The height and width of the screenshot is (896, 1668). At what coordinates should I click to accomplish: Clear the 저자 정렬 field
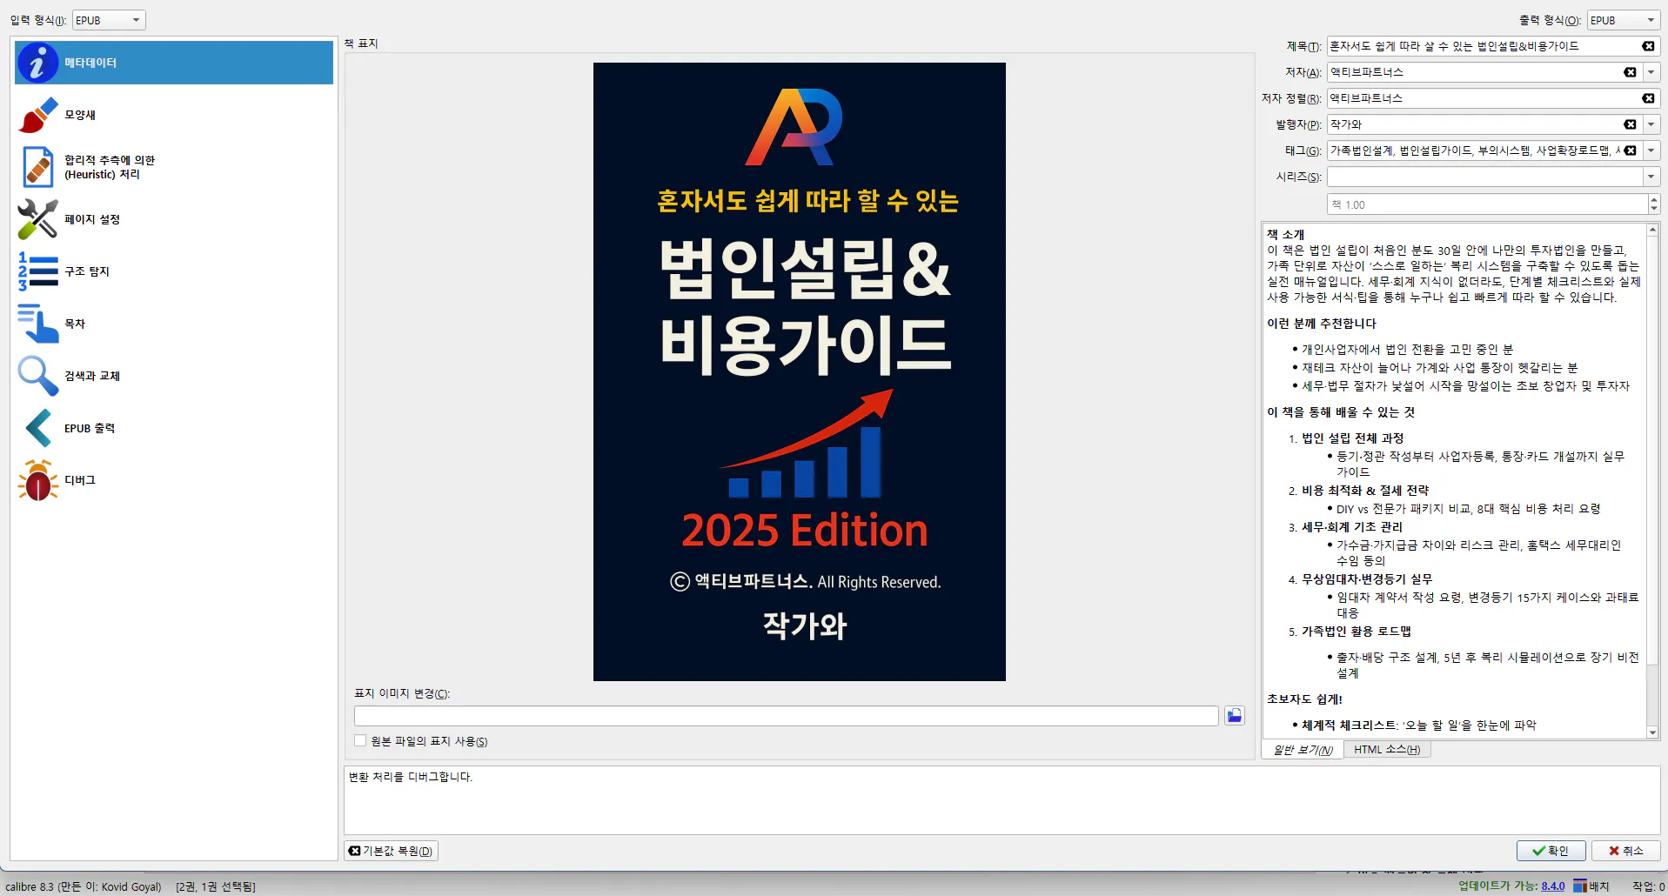1648,98
